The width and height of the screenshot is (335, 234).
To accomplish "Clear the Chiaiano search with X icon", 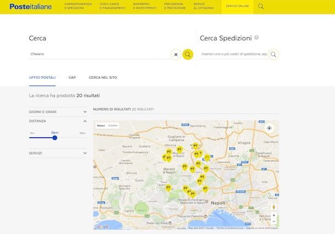I will pyautogui.click(x=176, y=55).
